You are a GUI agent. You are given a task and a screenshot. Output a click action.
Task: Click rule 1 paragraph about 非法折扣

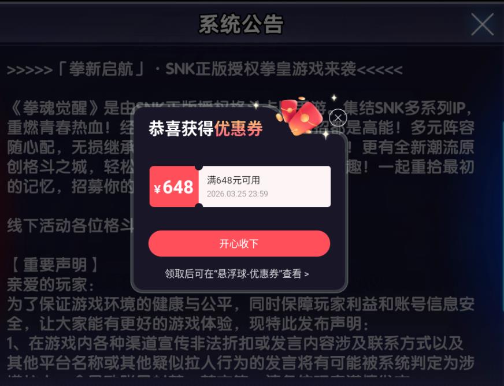[x=241, y=353]
